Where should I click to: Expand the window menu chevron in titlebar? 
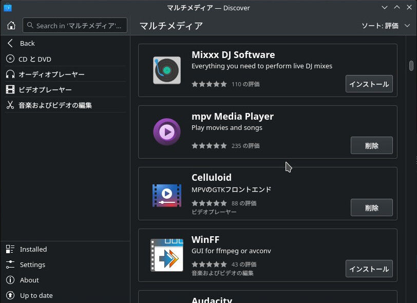click(x=385, y=8)
